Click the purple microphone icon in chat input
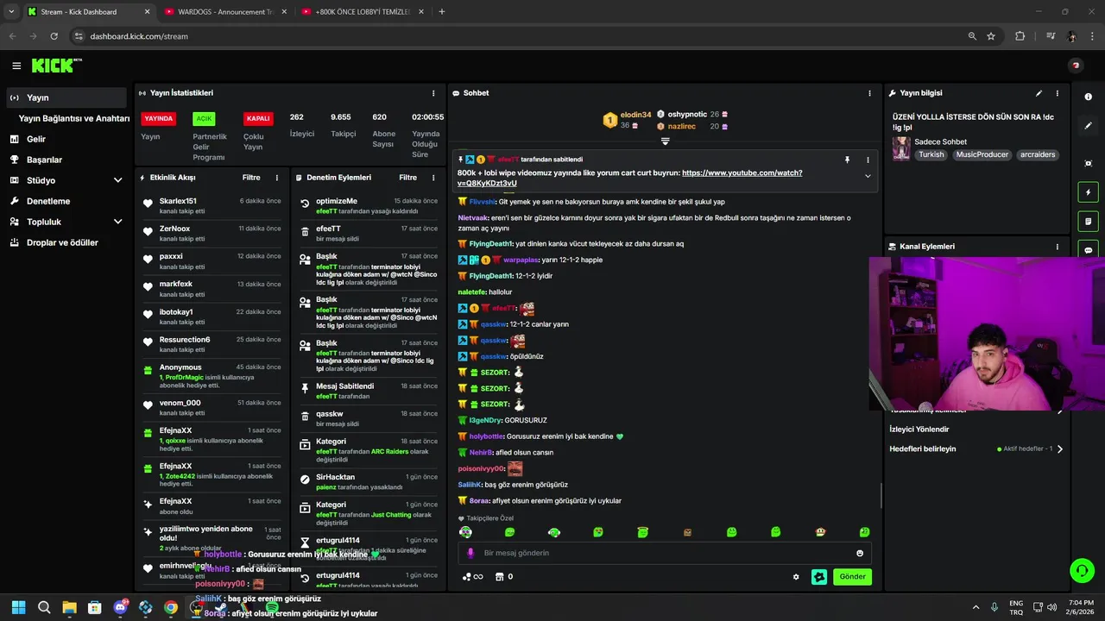 point(470,553)
